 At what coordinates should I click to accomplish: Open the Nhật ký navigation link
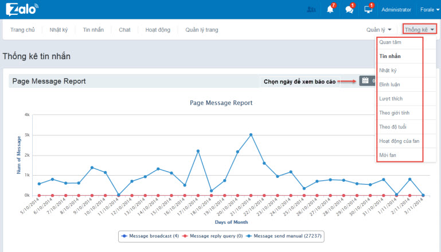click(60, 29)
